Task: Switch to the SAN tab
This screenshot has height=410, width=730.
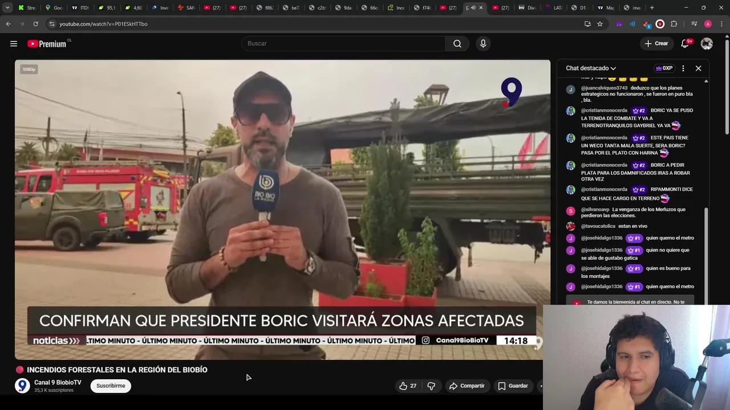Action: click(186, 7)
